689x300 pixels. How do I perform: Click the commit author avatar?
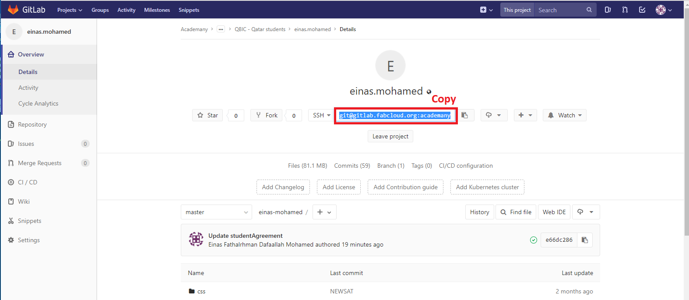(x=196, y=240)
